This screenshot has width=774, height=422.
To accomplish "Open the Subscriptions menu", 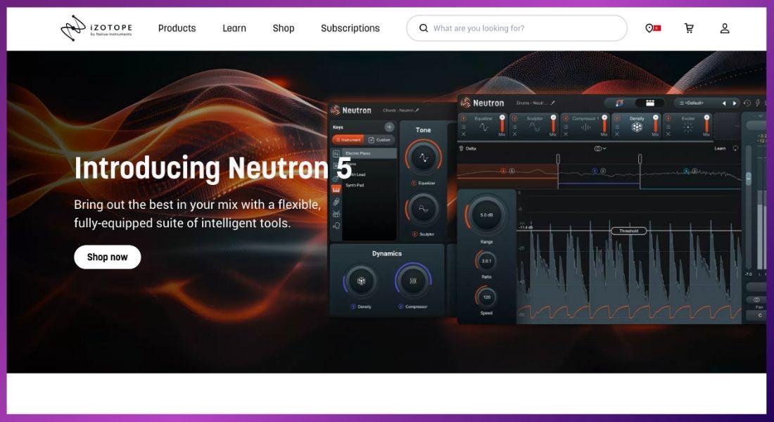I will coord(350,28).
